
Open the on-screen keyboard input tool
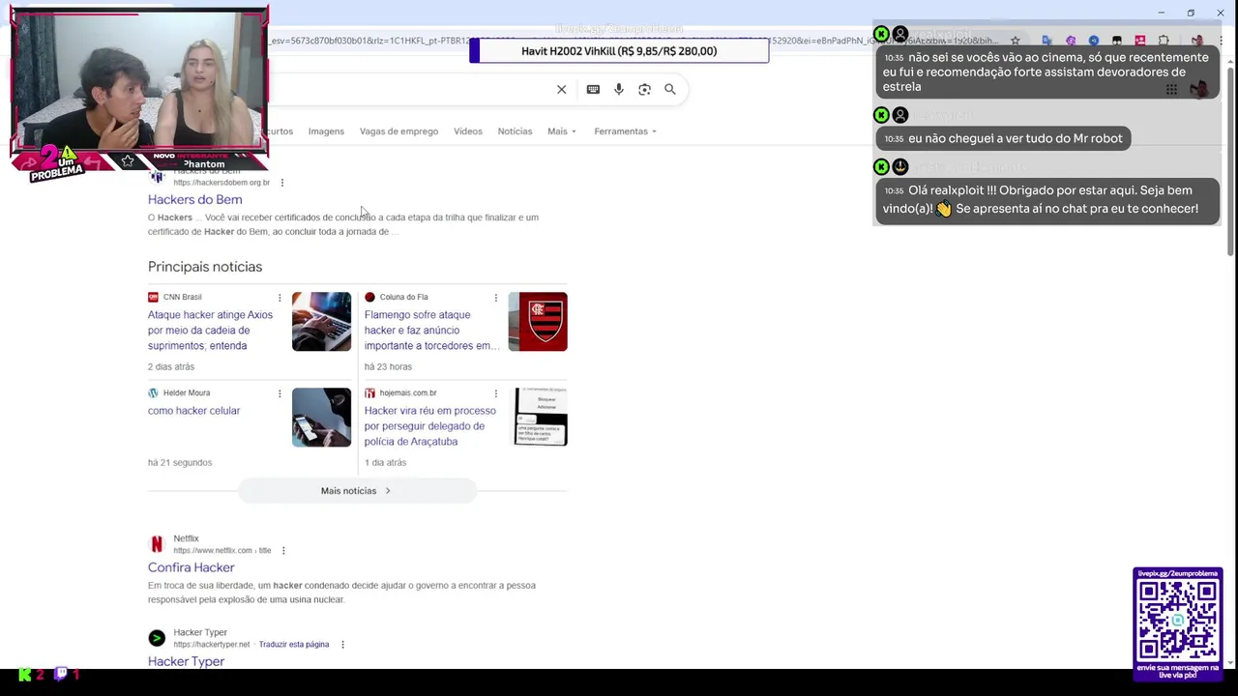(593, 89)
